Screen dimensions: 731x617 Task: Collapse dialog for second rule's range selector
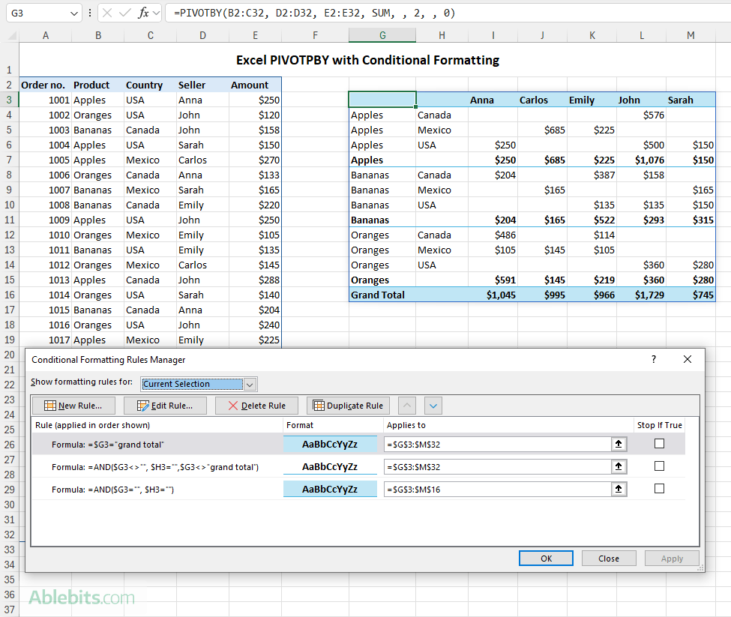coord(619,466)
